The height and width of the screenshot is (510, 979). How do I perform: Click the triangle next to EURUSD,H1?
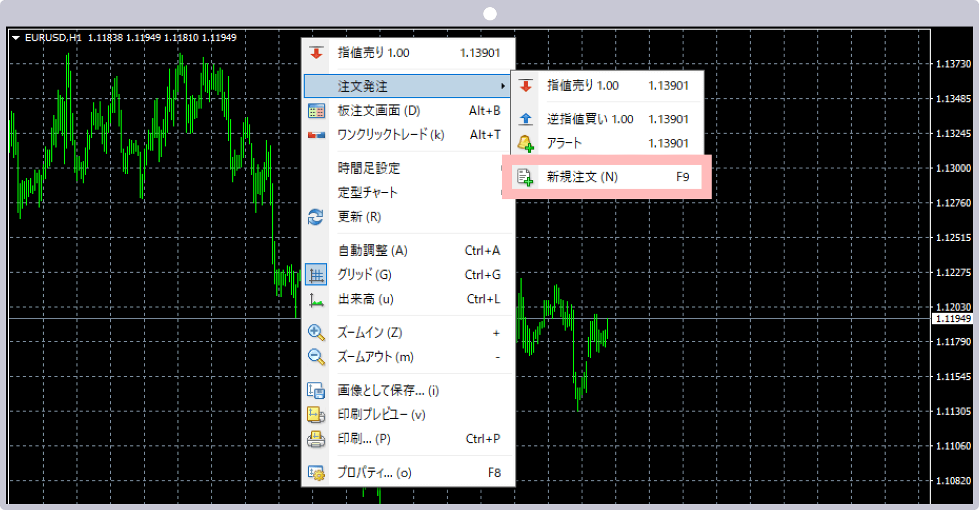click(16, 38)
